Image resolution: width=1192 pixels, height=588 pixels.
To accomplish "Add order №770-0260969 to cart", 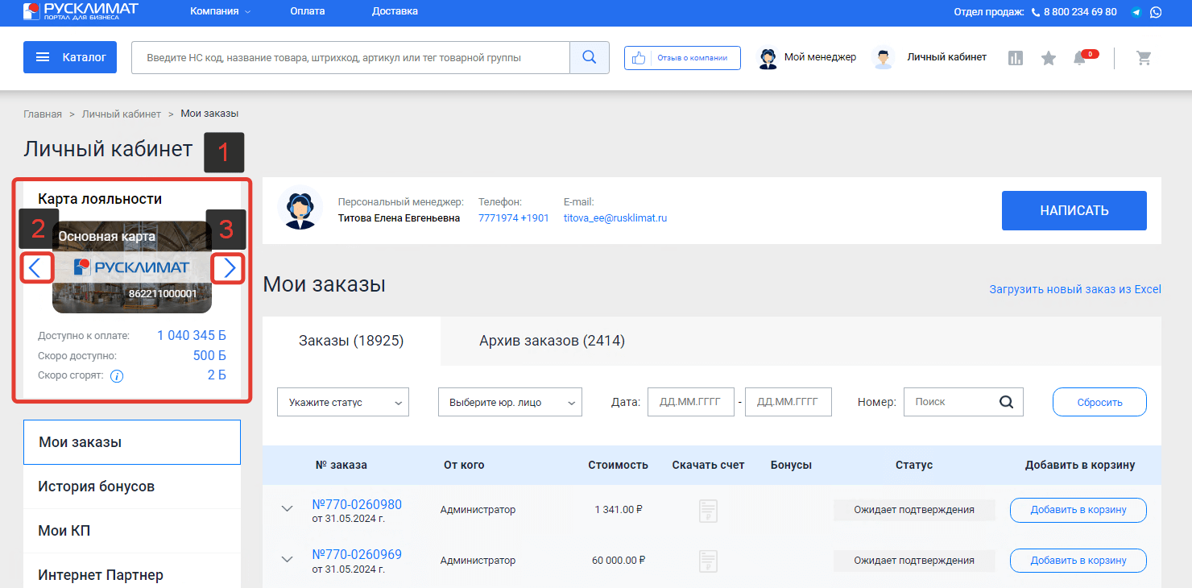I will (1078, 560).
